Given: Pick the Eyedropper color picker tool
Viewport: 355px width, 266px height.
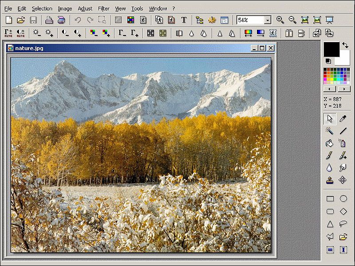Looking at the screenshot, I should 343,118.
